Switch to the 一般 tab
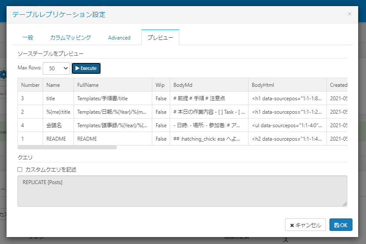Image resolution: width=366 pixels, height=244 pixels. tap(28, 38)
